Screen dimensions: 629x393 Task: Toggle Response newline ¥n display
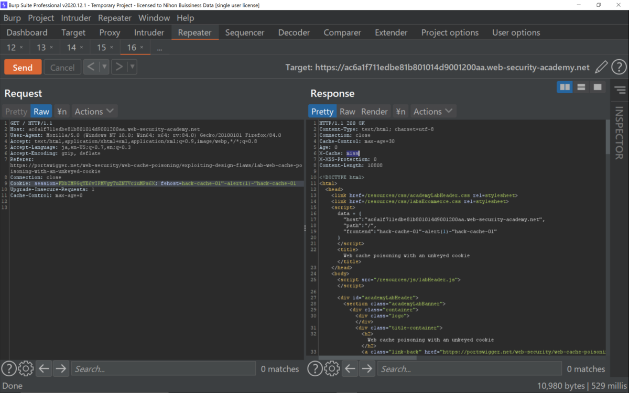pyautogui.click(x=400, y=111)
